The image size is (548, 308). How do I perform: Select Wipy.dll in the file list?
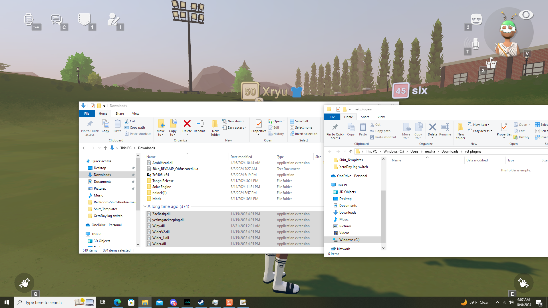point(158,226)
